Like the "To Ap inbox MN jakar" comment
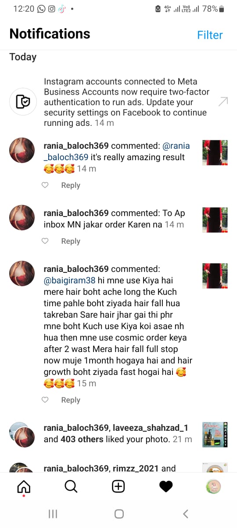Viewport: 237px width, 528px height. (x=45, y=241)
